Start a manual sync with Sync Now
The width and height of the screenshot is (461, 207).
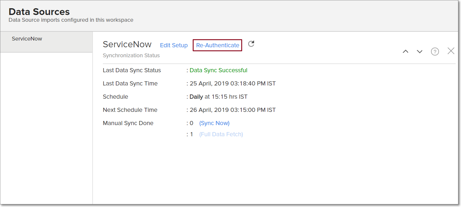(x=214, y=123)
